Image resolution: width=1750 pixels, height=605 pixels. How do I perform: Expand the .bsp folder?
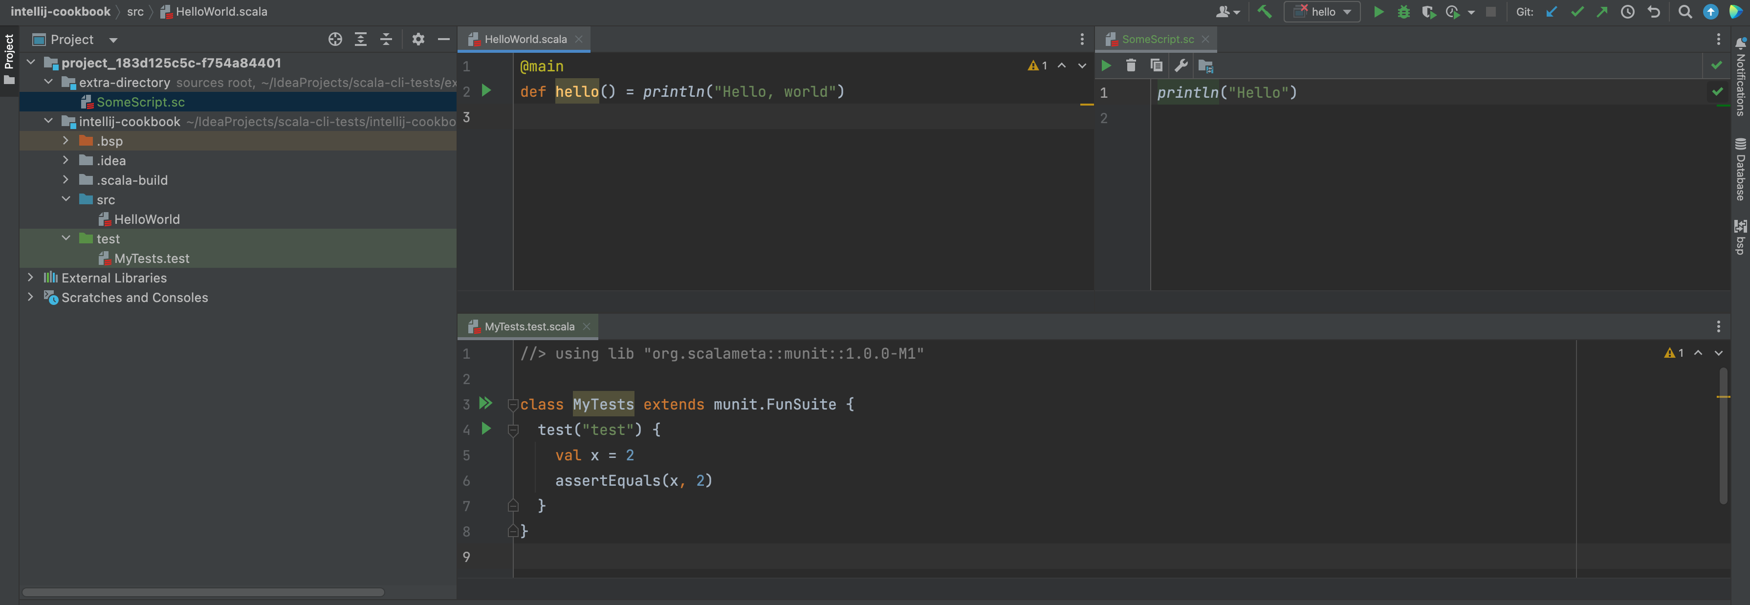[x=66, y=141]
